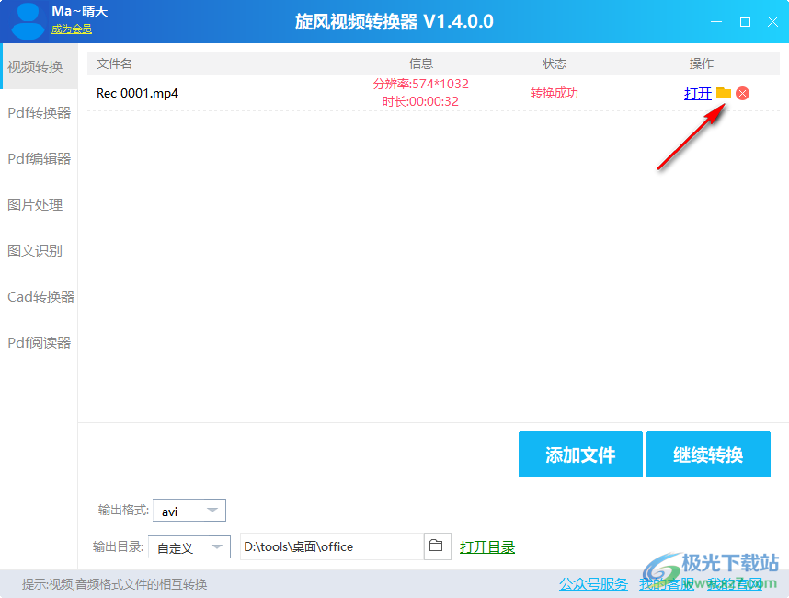Click the output path input field
The image size is (789, 598).
[331, 546]
